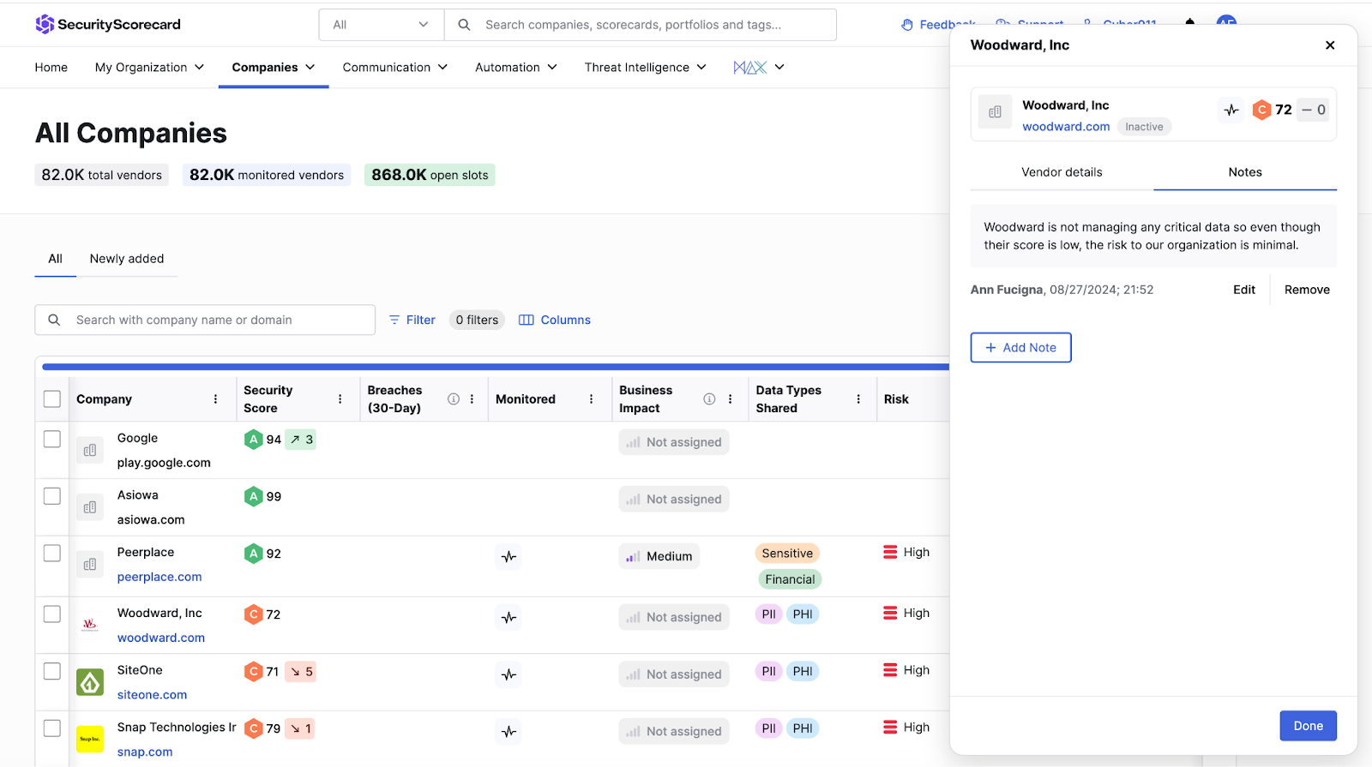The image size is (1372, 767).
Task: Click Done in the Woodward panel
Action: point(1308,726)
